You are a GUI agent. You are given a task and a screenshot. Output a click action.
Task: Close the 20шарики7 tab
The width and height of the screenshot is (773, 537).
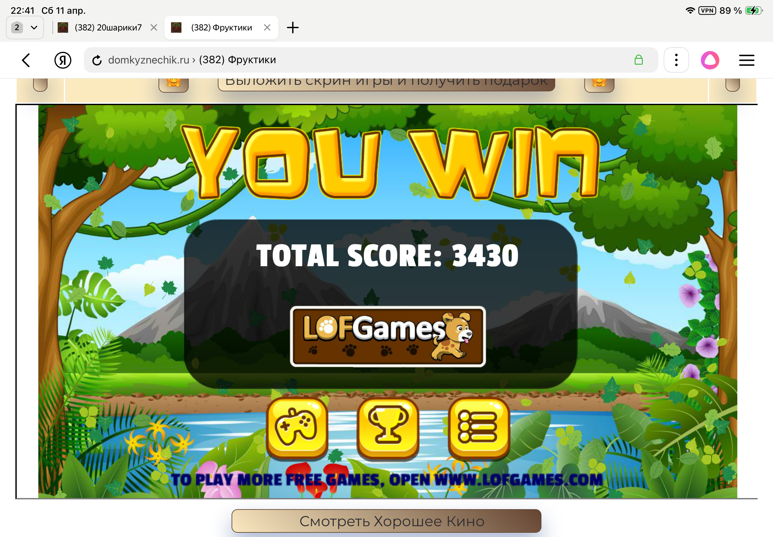click(x=154, y=28)
